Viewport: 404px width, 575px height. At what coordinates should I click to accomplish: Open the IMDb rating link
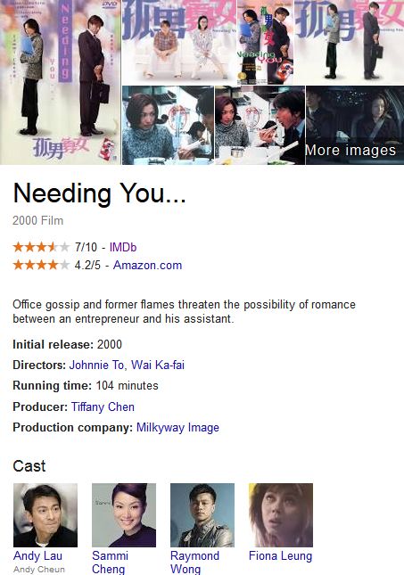point(123,247)
